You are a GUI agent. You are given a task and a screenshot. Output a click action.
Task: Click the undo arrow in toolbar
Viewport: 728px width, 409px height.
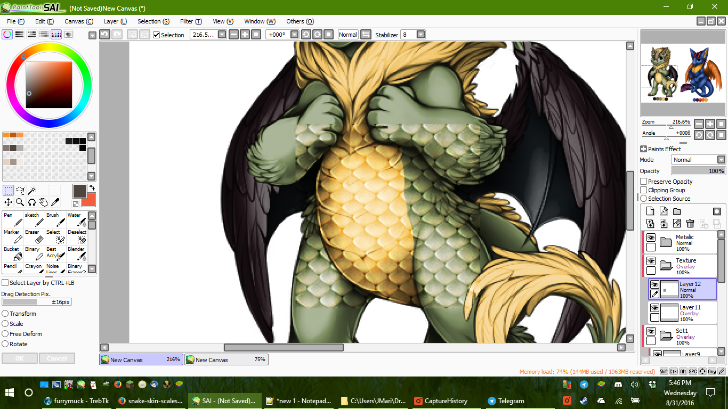[105, 35]
